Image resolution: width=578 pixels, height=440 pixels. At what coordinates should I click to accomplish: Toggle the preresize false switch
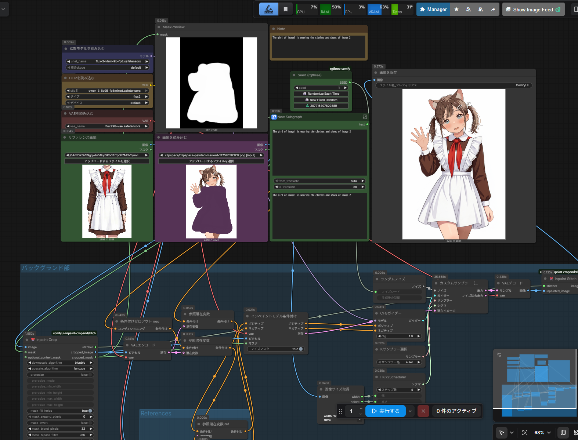pos(90,375)
